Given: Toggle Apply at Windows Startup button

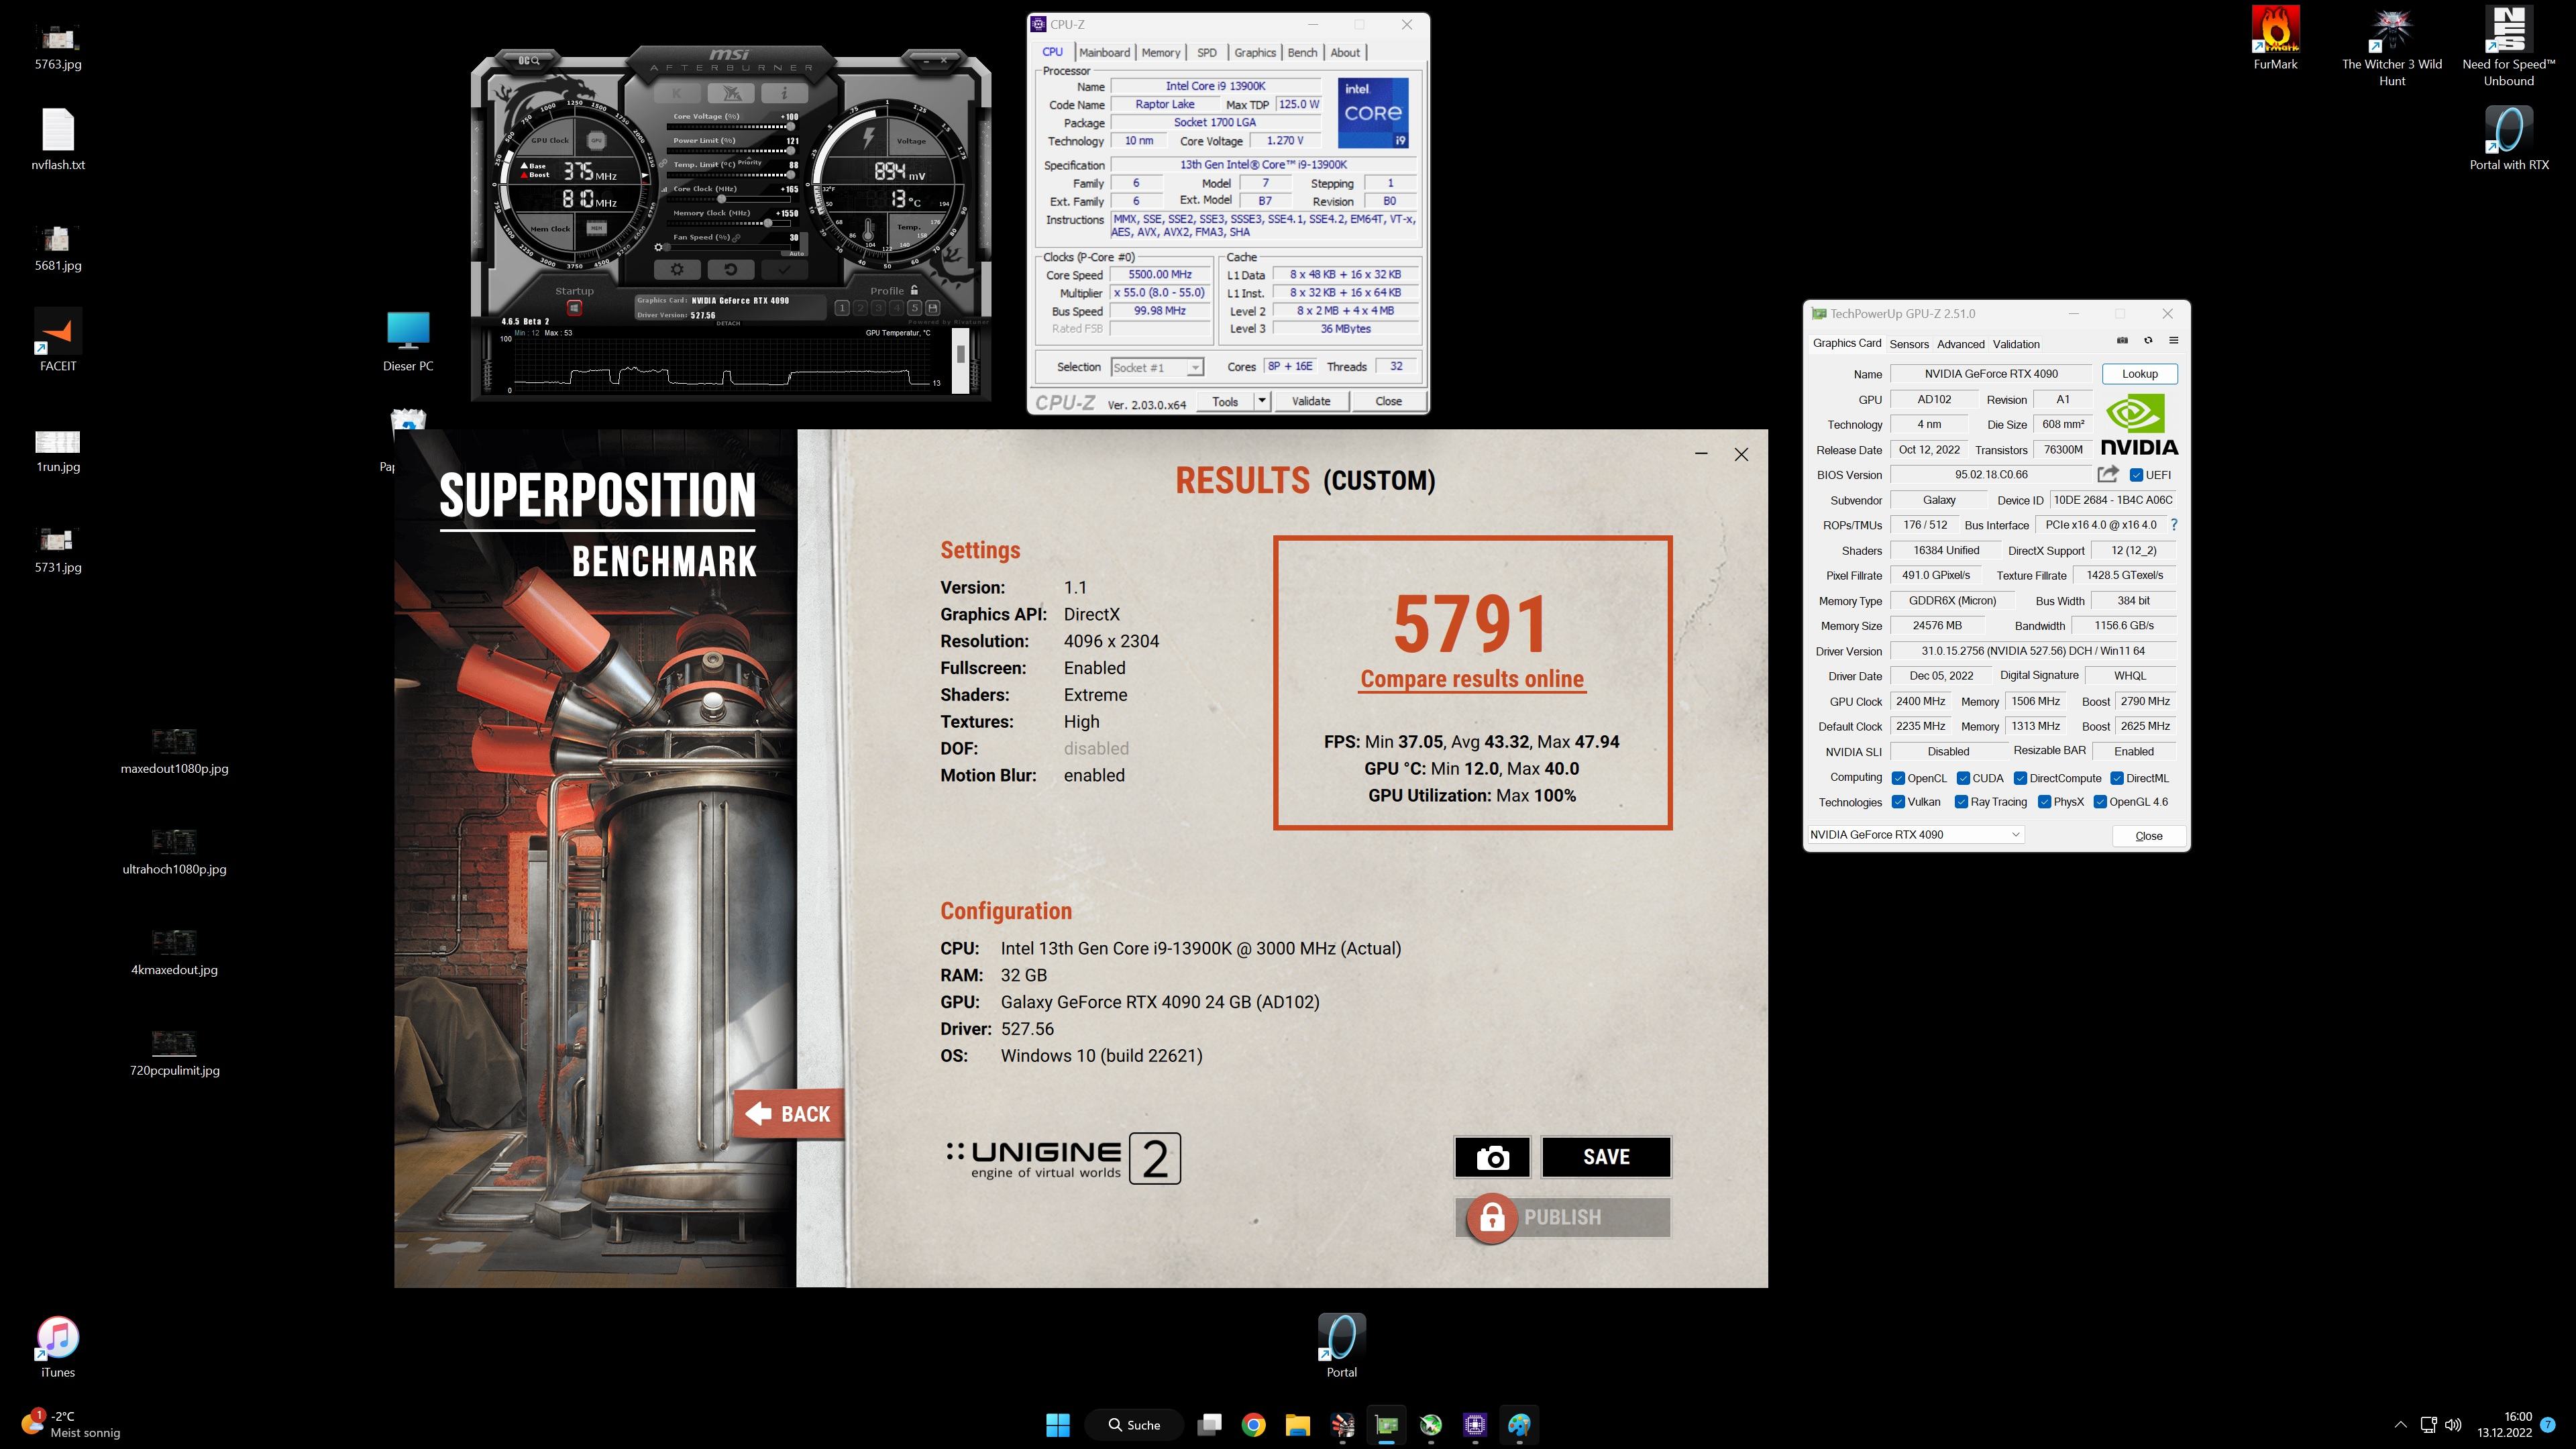Looking at the screenshot, I should pyautogui.click(x=574, y=308).
